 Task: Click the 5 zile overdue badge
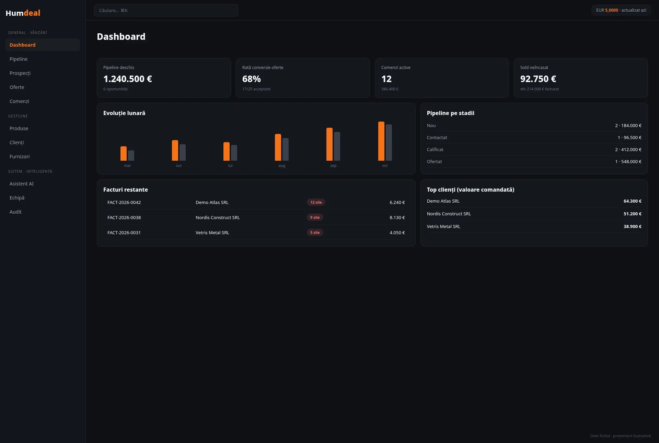tap(315, 233)
